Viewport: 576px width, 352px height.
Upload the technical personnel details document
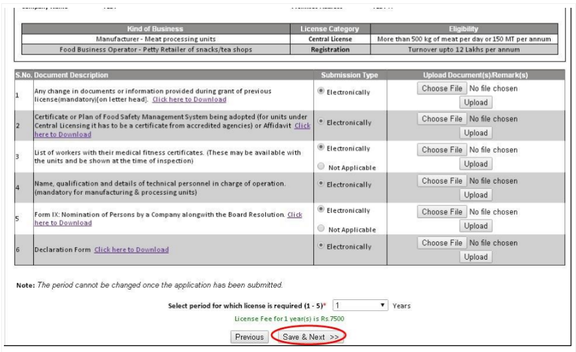click(x=475, y=195)
